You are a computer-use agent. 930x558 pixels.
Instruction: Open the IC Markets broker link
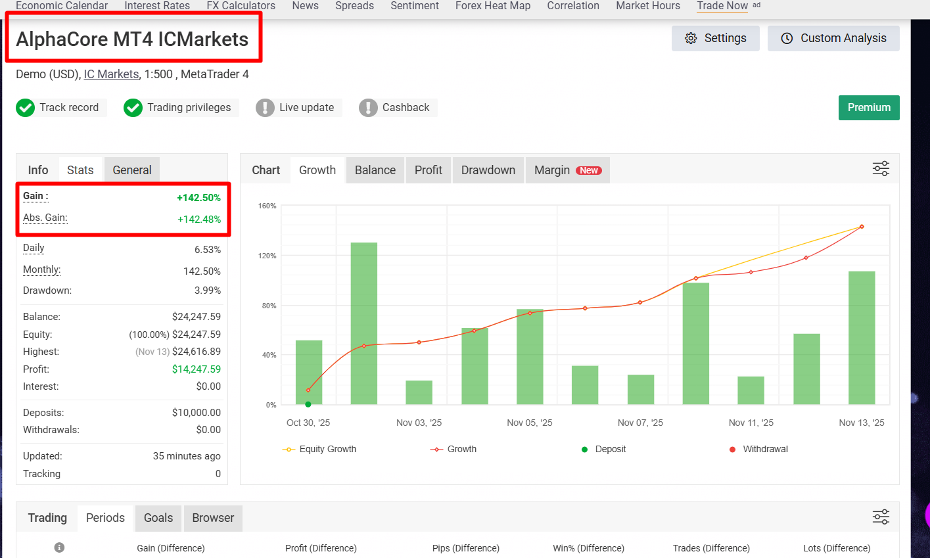pyautogui.click(x=111, y=74)
